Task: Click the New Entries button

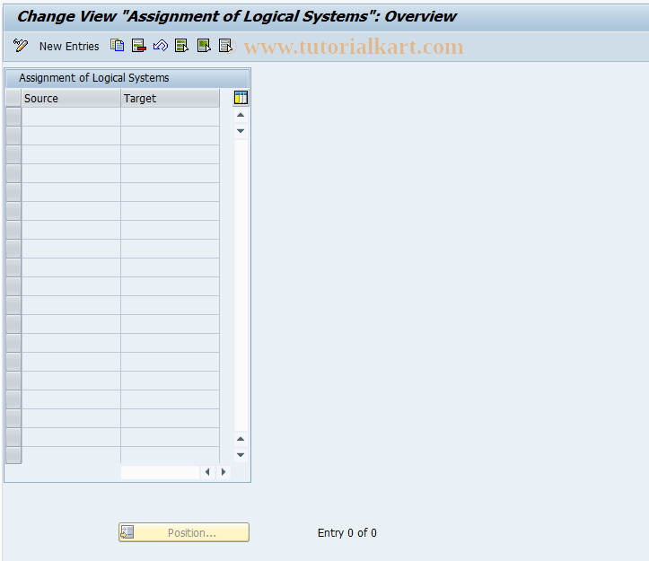Action: tap(69, 47)
